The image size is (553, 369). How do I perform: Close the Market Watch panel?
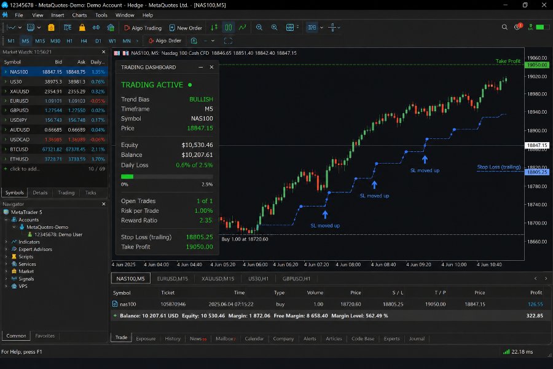tap(104, 52)
